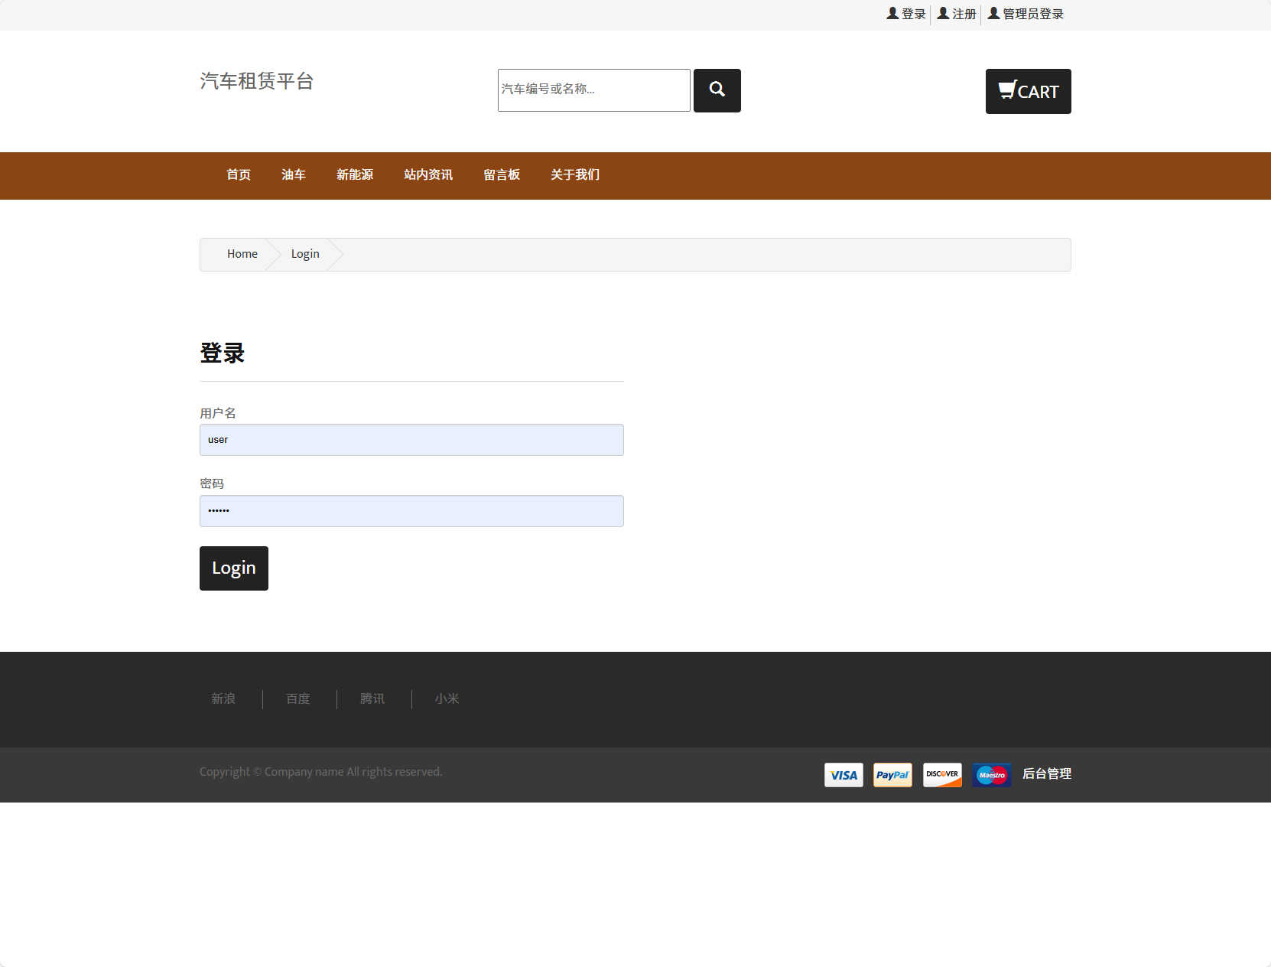Open the 新能源 section
Screen dimensions: 1271x967
355,175
